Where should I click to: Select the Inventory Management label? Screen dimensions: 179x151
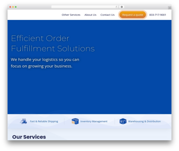tap(94, 121)
